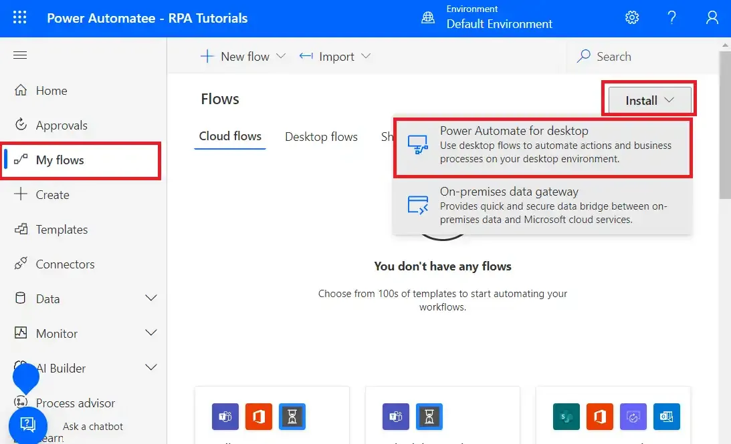Viewport: 731px width, 444px height.
Task: Click the scrollbar up arrow
Action: tap(725, 45)
